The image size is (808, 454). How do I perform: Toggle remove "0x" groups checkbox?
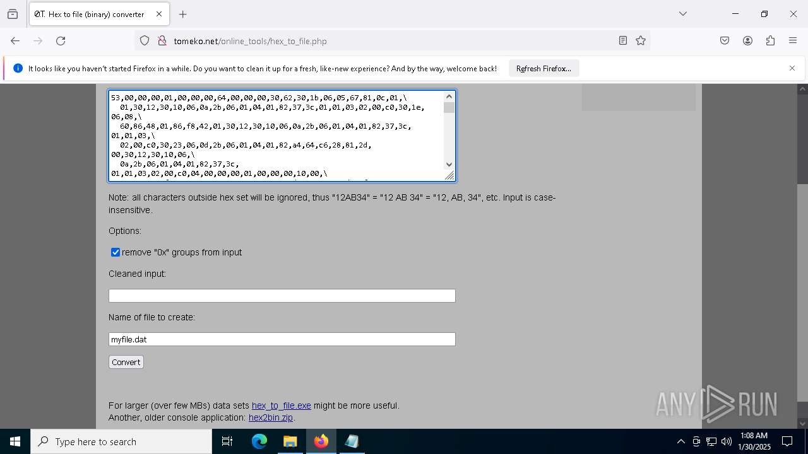pos(116,252)
